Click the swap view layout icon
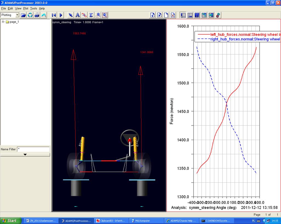 (211, 15)
